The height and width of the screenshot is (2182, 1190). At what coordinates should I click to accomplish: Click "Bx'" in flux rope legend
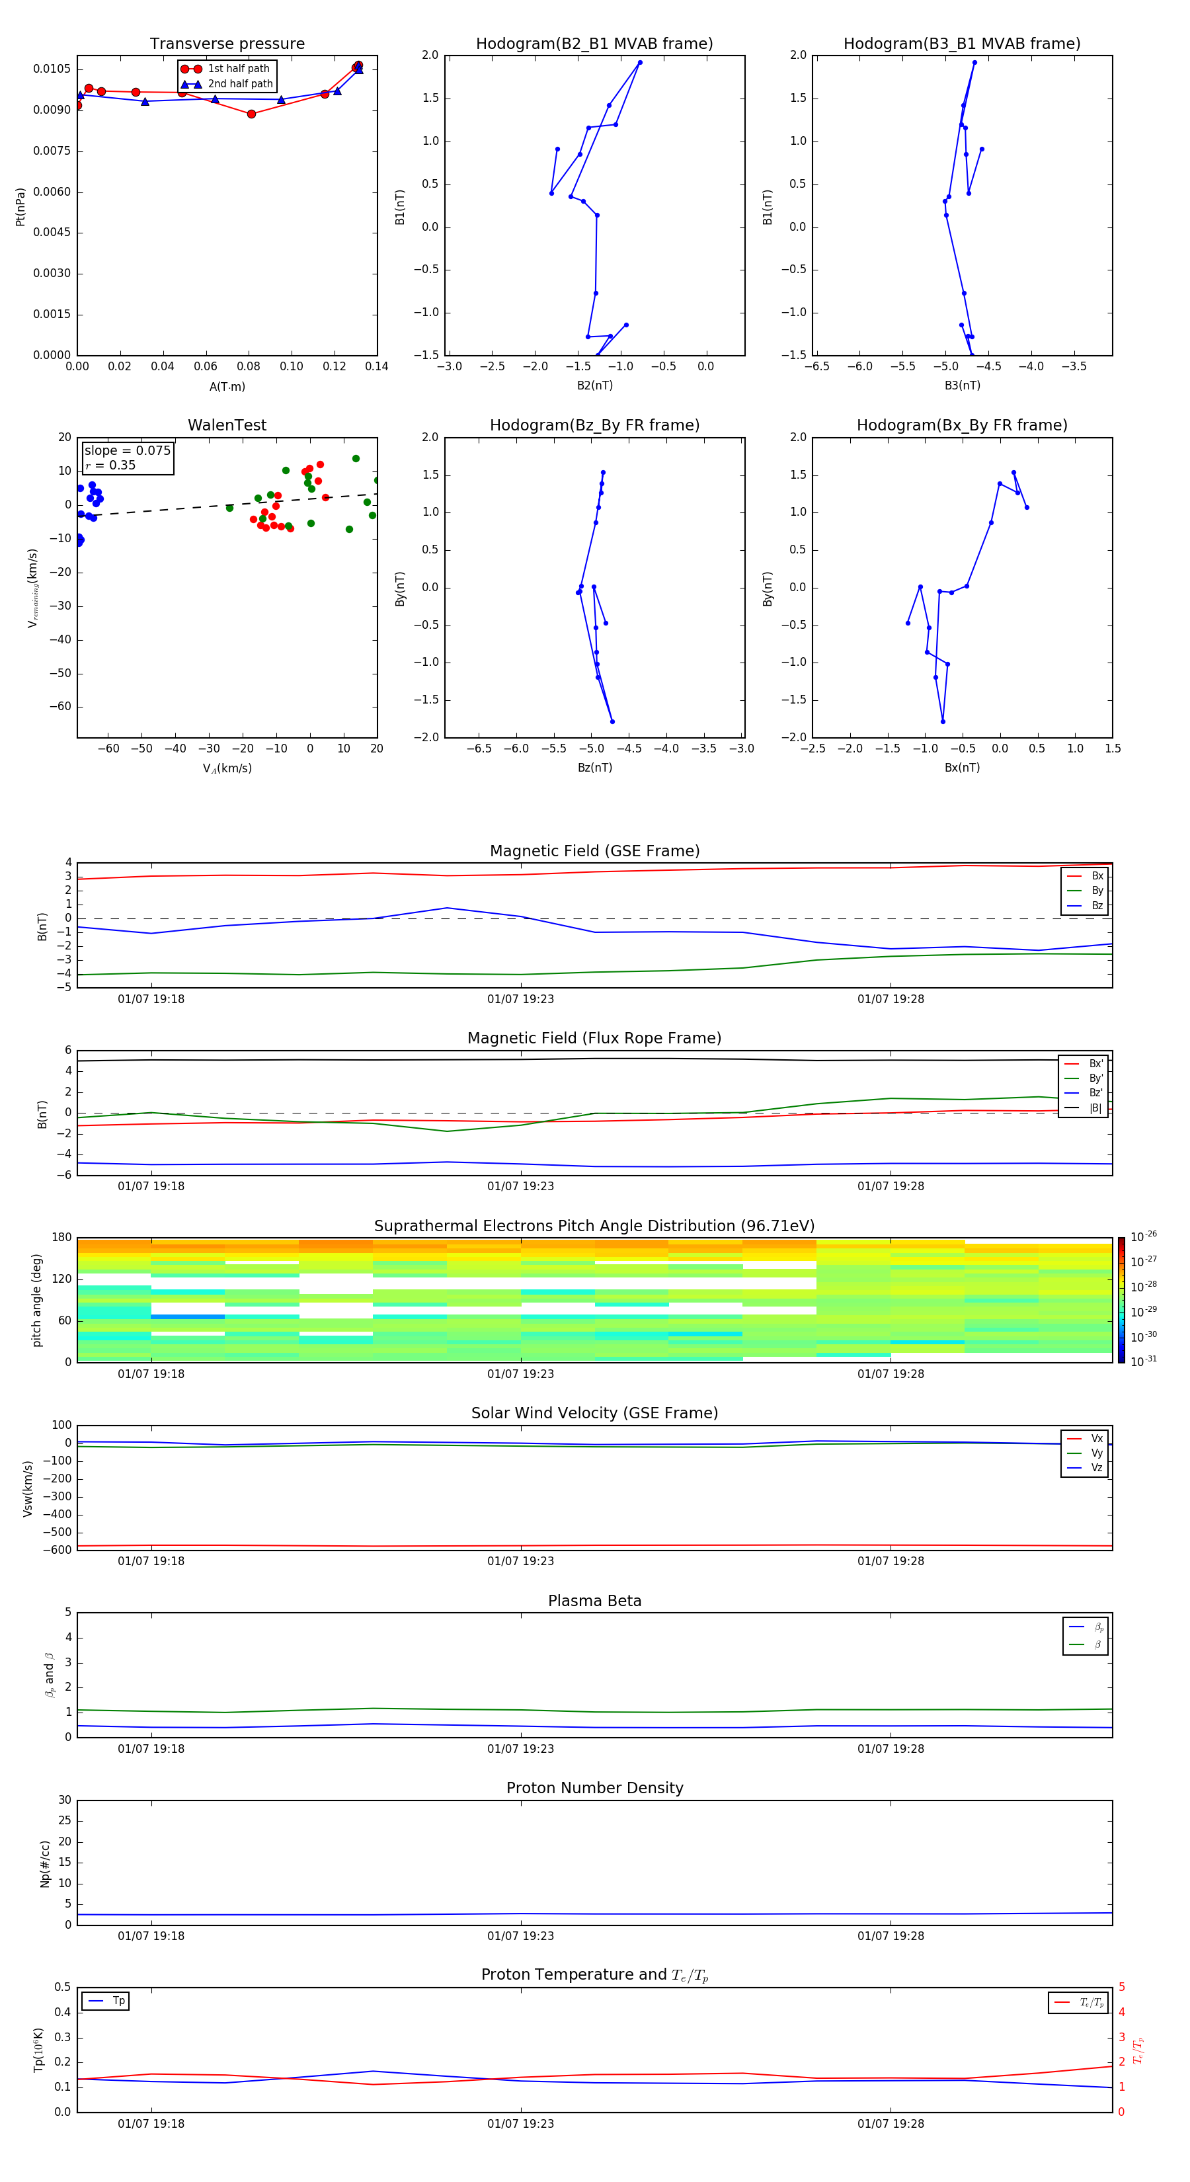[1096, 1064]
